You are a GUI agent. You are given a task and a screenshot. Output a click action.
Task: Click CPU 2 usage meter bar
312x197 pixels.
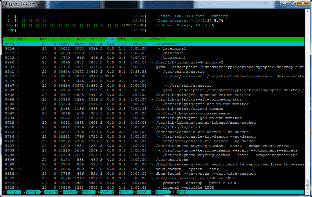click(x=81, y=21)
